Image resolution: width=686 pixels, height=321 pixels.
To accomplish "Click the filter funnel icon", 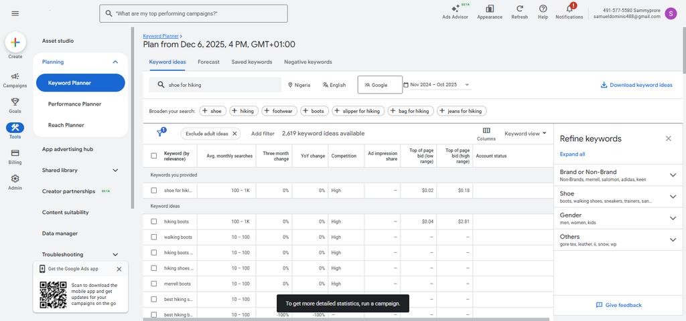I will tap(161, 133).
